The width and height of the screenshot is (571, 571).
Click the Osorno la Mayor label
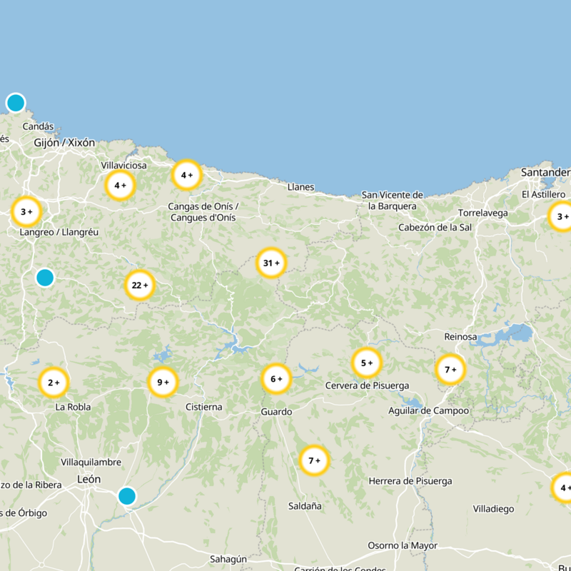[x=403, y=545]
